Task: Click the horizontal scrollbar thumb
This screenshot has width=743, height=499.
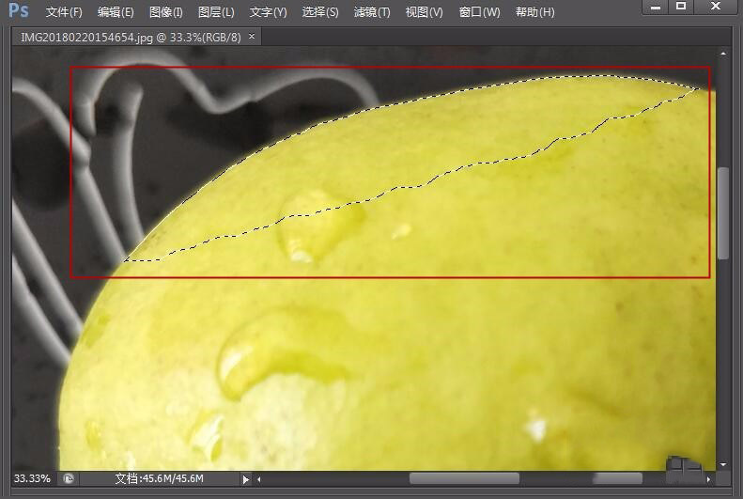Action: click(x=464, y=478)
